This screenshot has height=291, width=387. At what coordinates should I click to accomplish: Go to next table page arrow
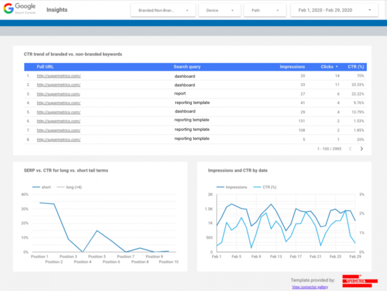[361, 149]
